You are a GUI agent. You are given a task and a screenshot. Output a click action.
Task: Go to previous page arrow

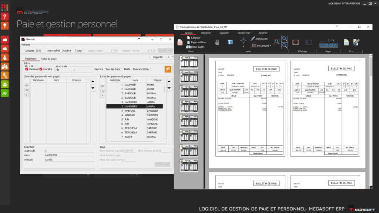pos(326,45)
